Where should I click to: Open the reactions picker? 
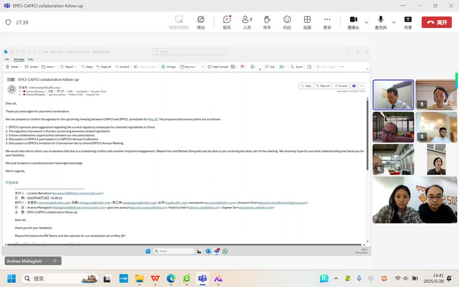click(x=287, y=22)
